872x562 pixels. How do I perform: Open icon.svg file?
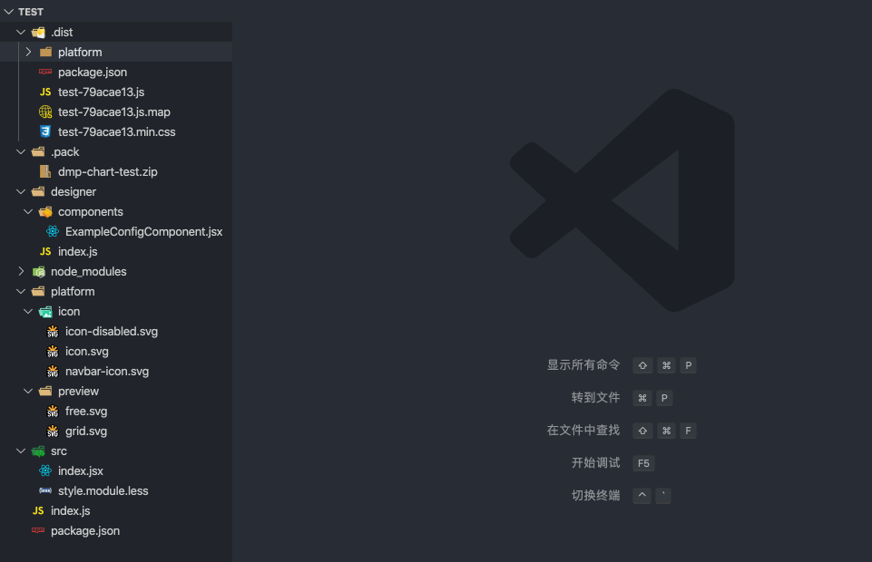coord(87,352)
